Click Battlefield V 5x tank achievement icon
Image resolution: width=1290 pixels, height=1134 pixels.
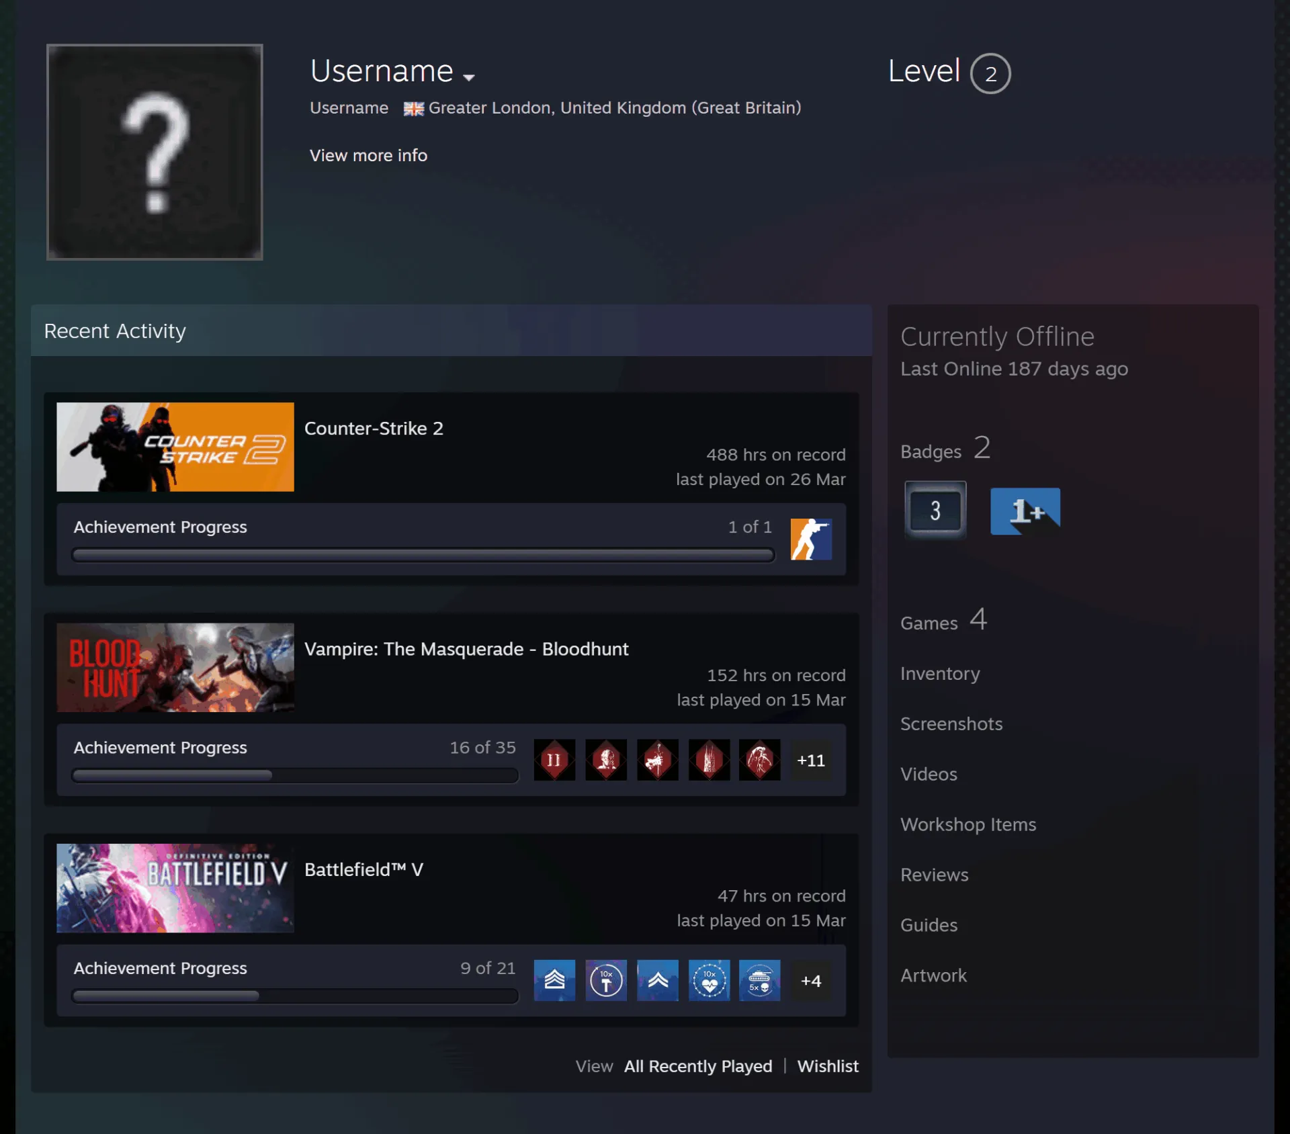[x=759, y=980]
